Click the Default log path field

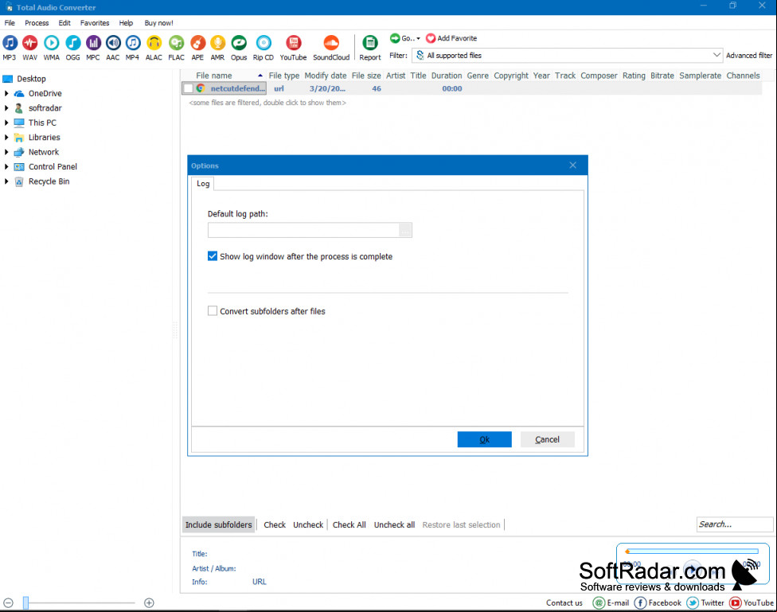[x=303, y=230]
